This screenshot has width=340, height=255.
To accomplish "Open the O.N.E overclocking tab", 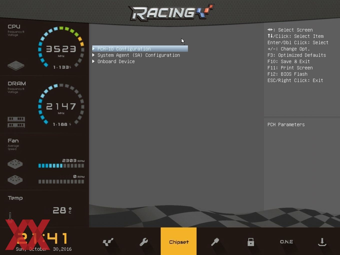I will [286, 242].
